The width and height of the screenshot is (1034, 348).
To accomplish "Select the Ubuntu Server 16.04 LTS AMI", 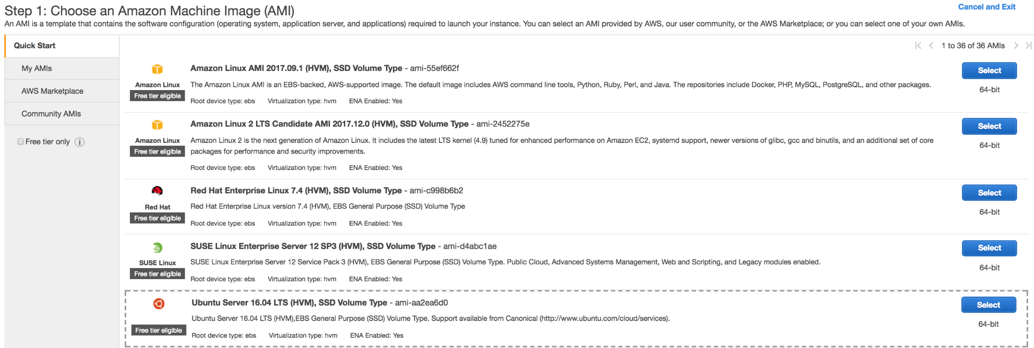I will tap(988, 305).
